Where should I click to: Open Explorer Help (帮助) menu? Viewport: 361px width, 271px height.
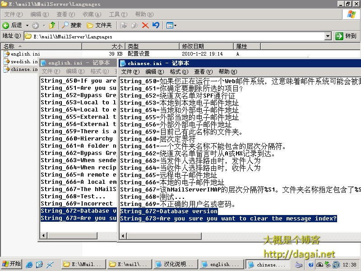click(x=144, y=14)
